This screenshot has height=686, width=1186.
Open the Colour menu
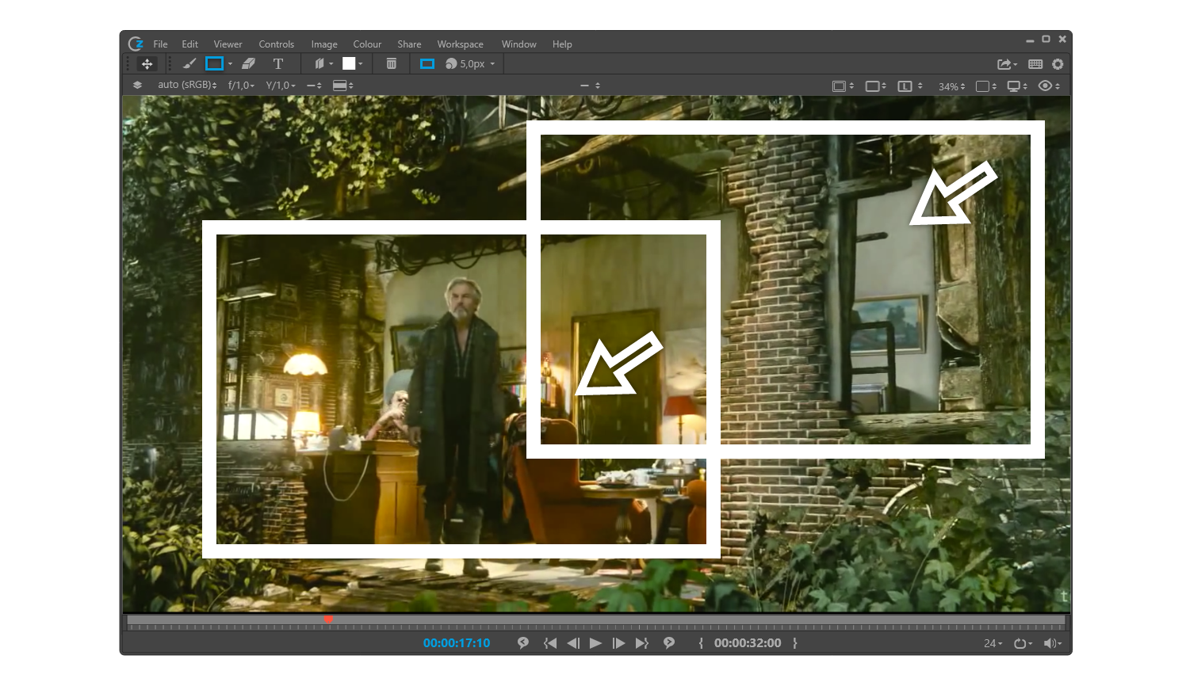click(x=367, y=44)
